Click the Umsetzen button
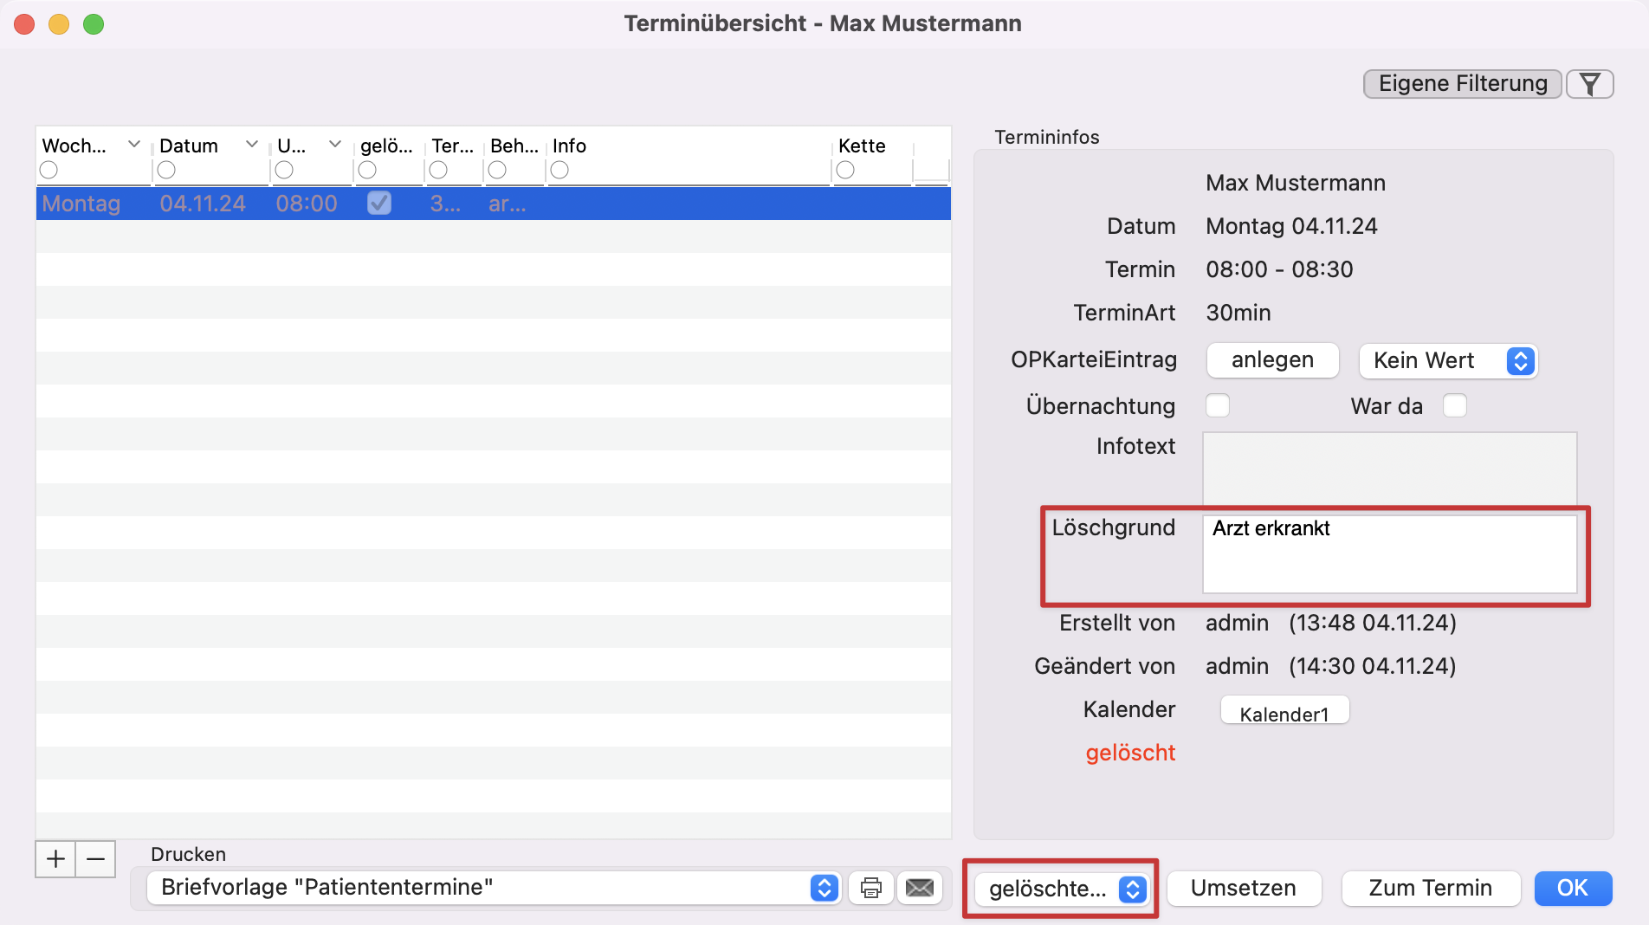This screenshot has height=925, width=1649. (x=1244, y=889)
